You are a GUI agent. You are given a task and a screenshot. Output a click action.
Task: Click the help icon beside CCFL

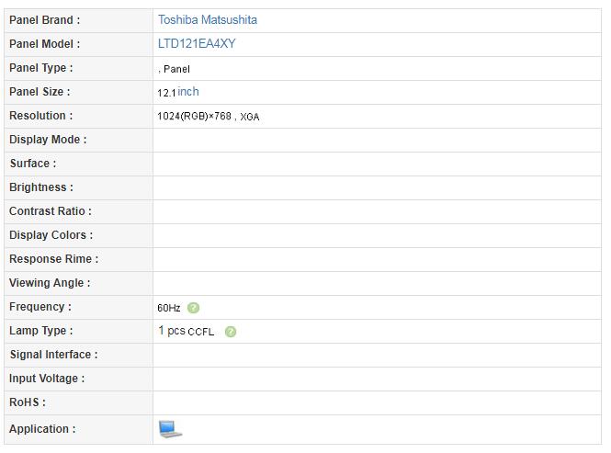coord(231,332)
